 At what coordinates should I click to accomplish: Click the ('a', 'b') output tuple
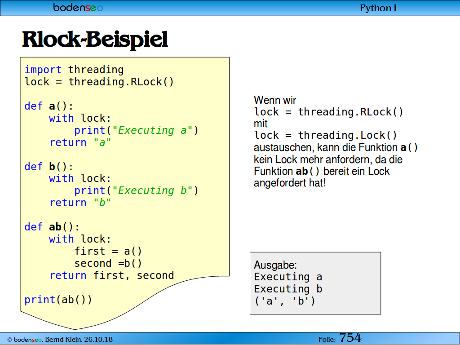tap(284, 301)
